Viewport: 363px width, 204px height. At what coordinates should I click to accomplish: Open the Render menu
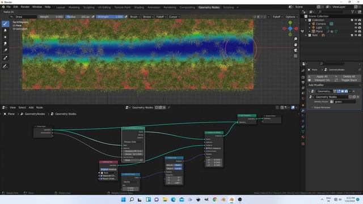click(x=25, y=7)
